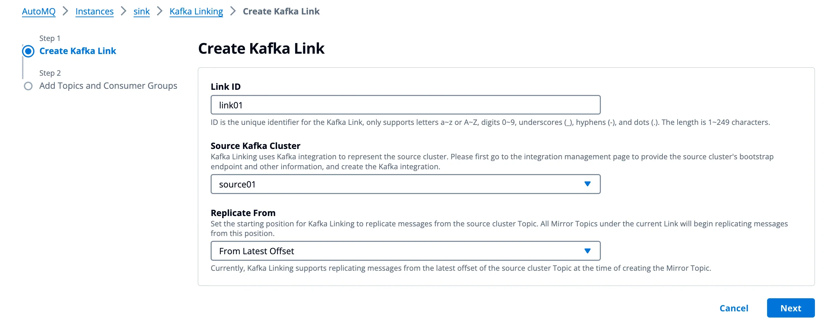
Task: Click the chevron separator after sink
Action: [x=159, y=11]
